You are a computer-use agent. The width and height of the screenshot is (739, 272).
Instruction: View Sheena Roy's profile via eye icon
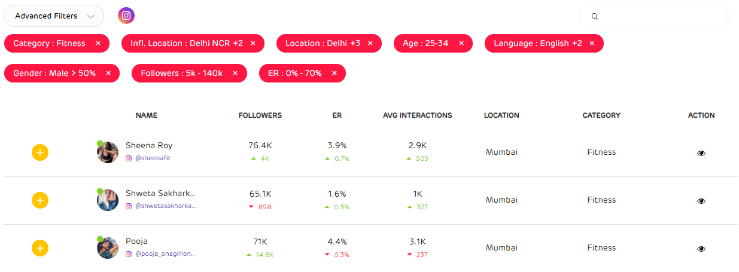coord(701,153)
